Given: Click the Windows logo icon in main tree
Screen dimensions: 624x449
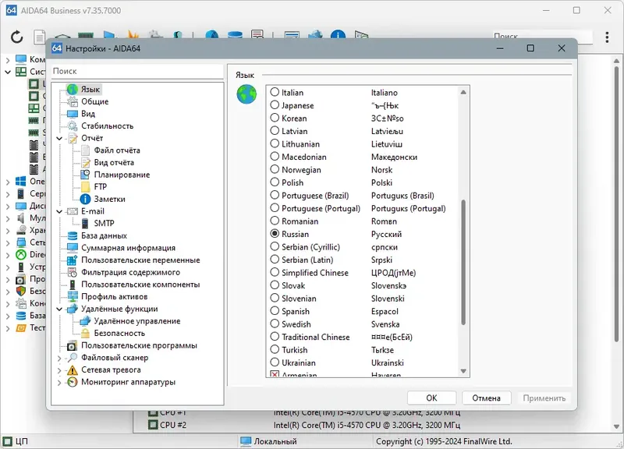Looking at the screenshot, I should (21, 182).
